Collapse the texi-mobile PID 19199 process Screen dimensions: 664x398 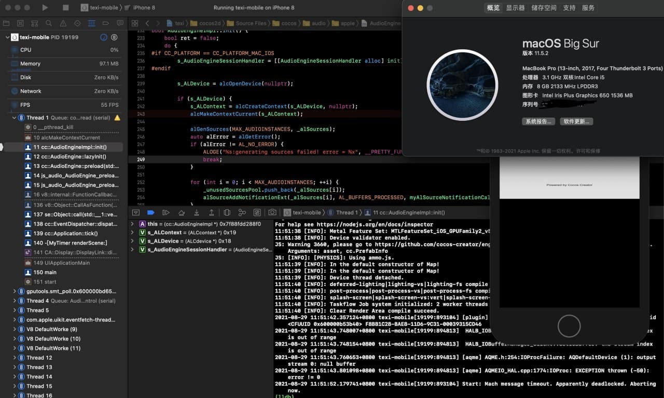click(7, 37)
